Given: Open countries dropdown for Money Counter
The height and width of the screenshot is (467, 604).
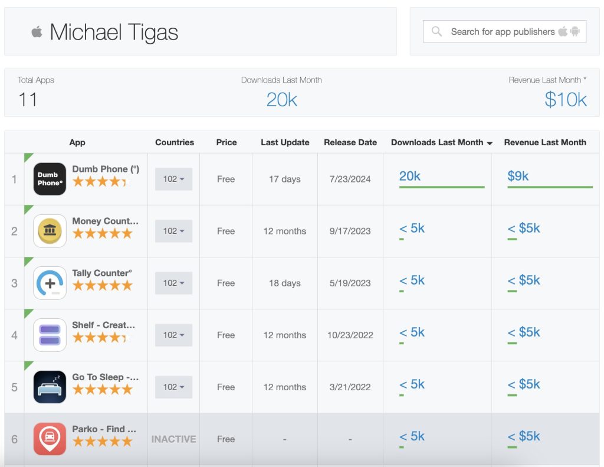Looking at the screenshot, I should [x=173, y=231].
